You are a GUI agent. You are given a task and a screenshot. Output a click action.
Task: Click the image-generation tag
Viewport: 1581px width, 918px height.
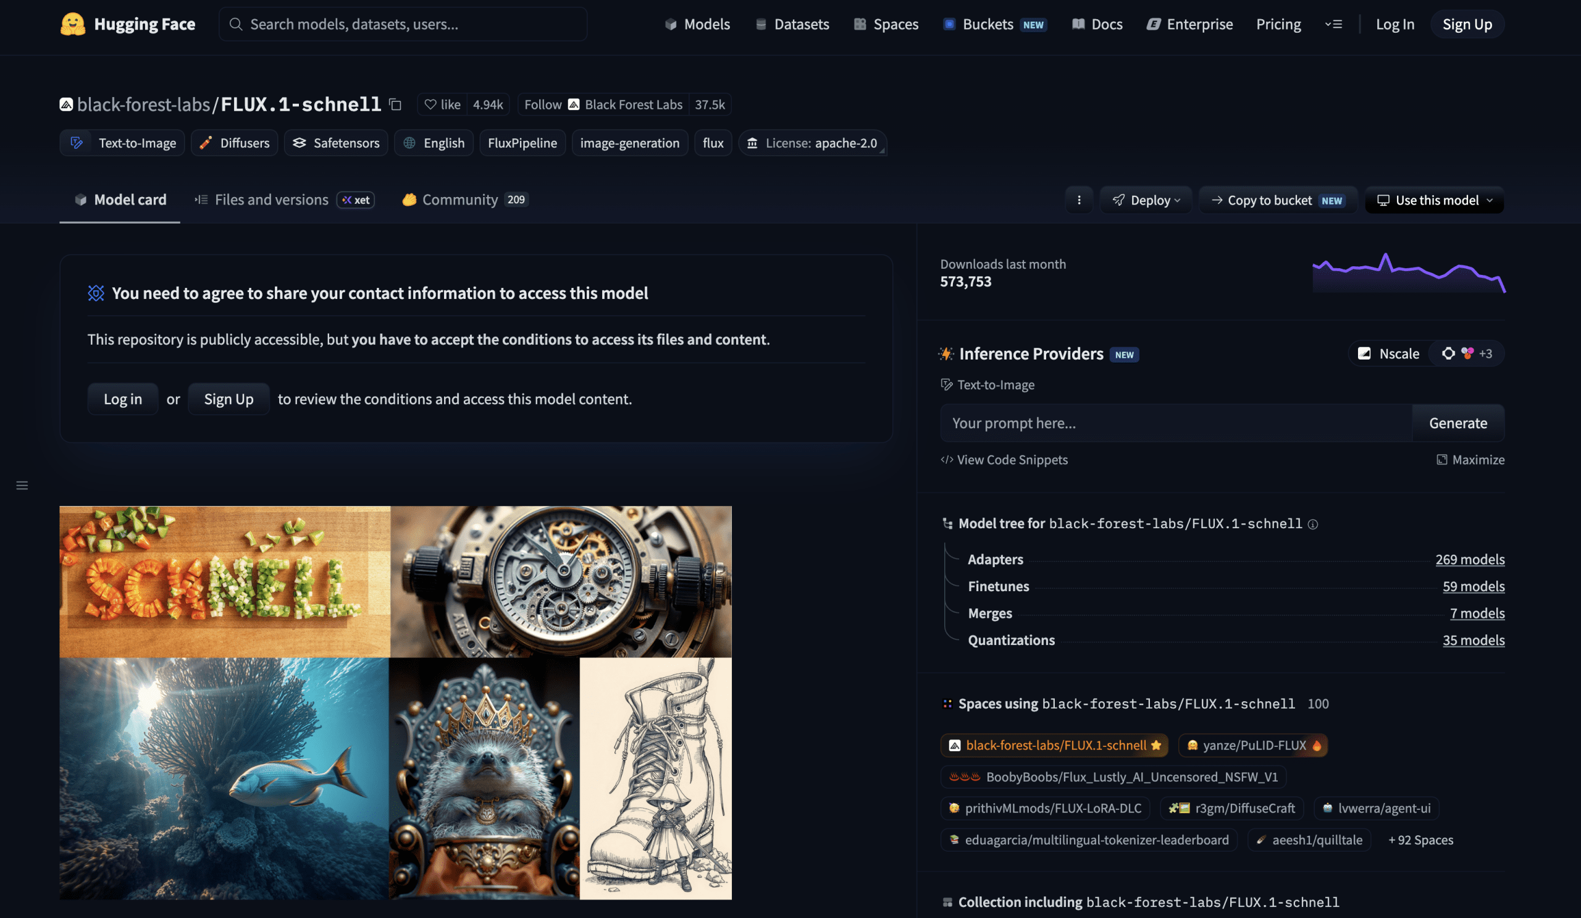[629, 143]
